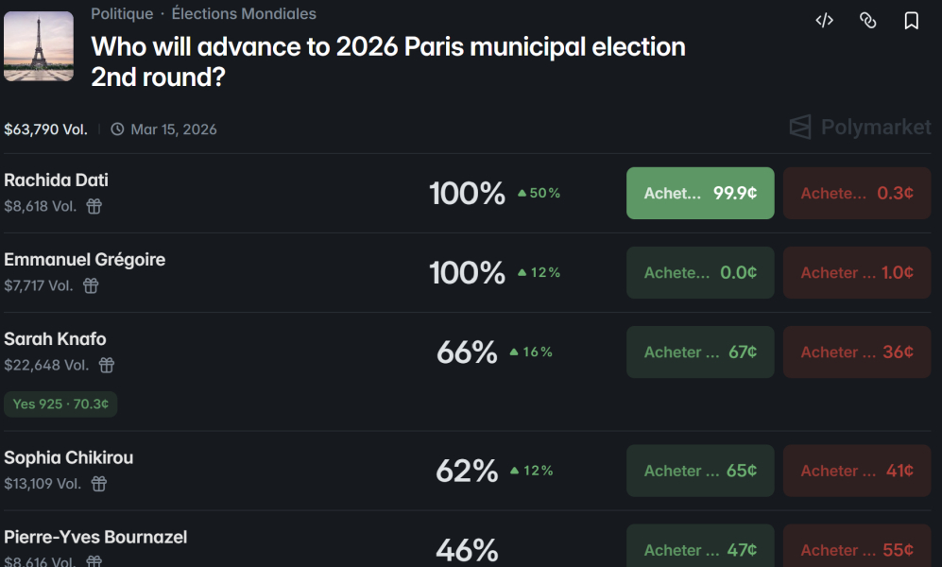Buy No on Sarah Knafo at 36¢
The height and width of the screenshot is (567, 942).
click(x=857, y=352)
